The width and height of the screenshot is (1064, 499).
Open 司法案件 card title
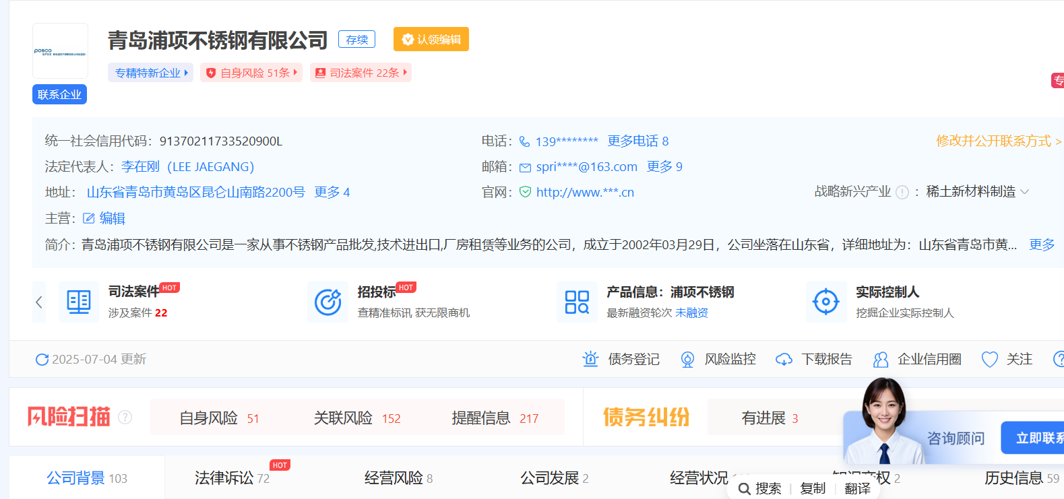133,292
